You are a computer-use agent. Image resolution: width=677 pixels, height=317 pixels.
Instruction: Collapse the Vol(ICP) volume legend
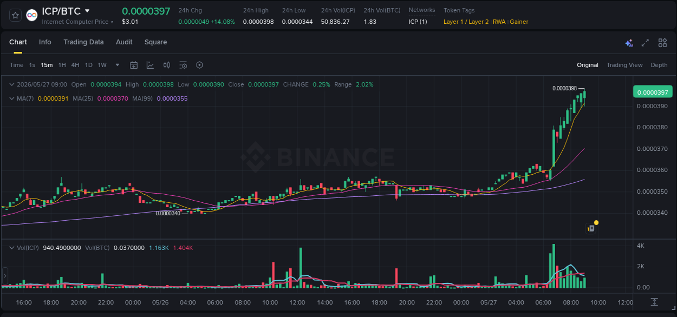click(11, 248)
